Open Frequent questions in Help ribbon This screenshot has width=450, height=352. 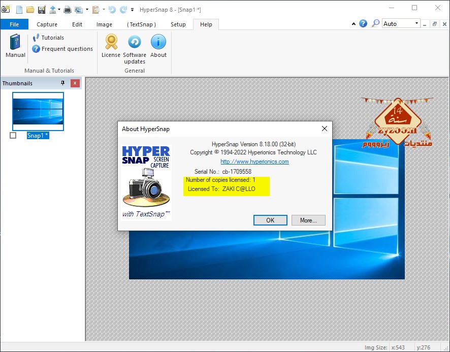click(62, 49)
